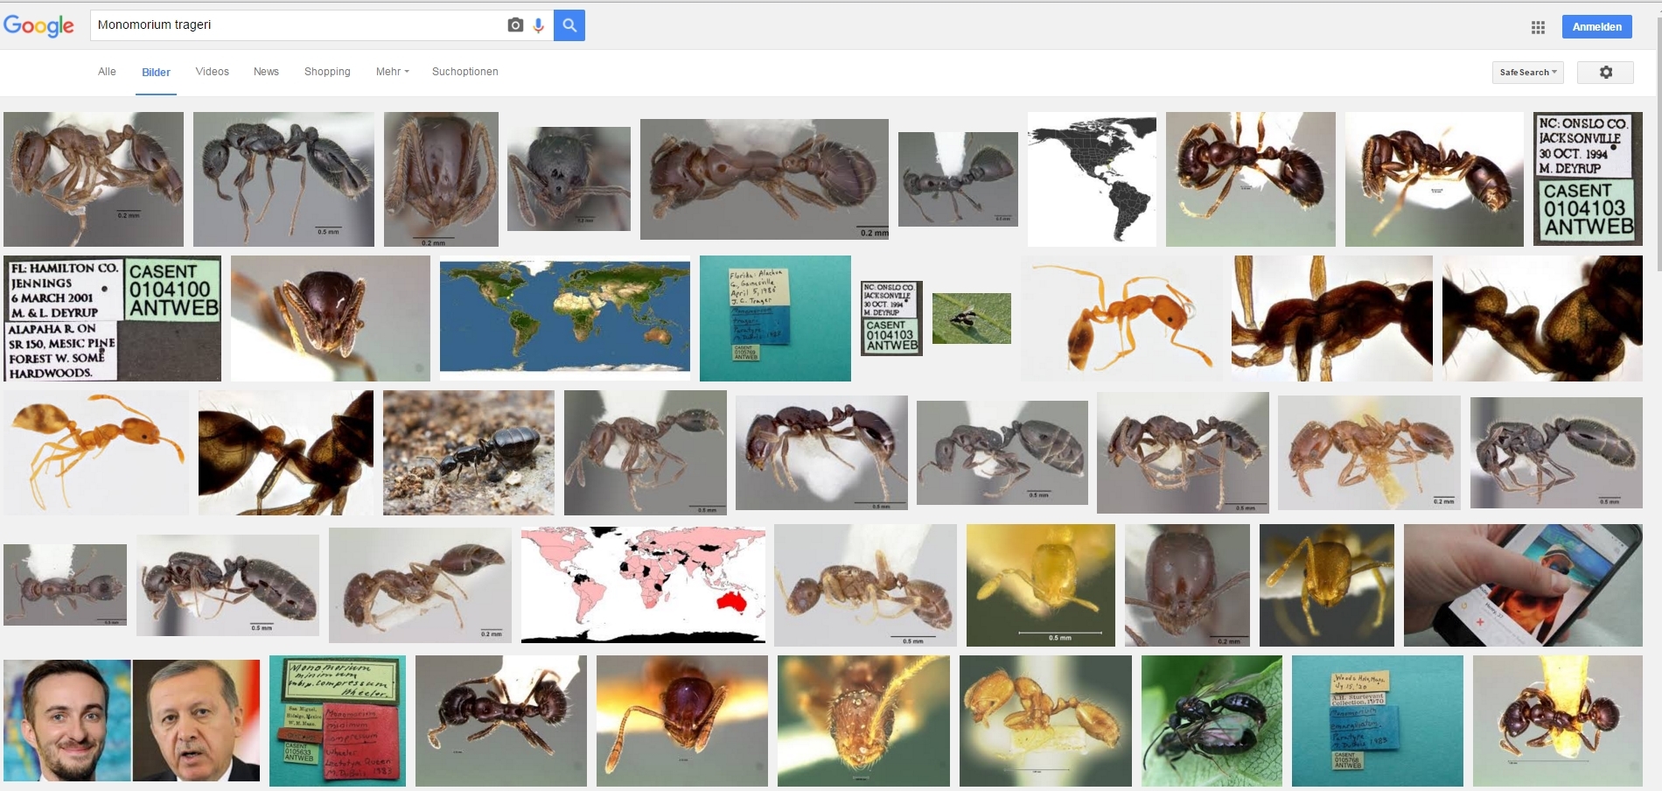Switch to the News tab
Image resolution: width=1662 pixels, height=791 pixels.
click(266, 72)
